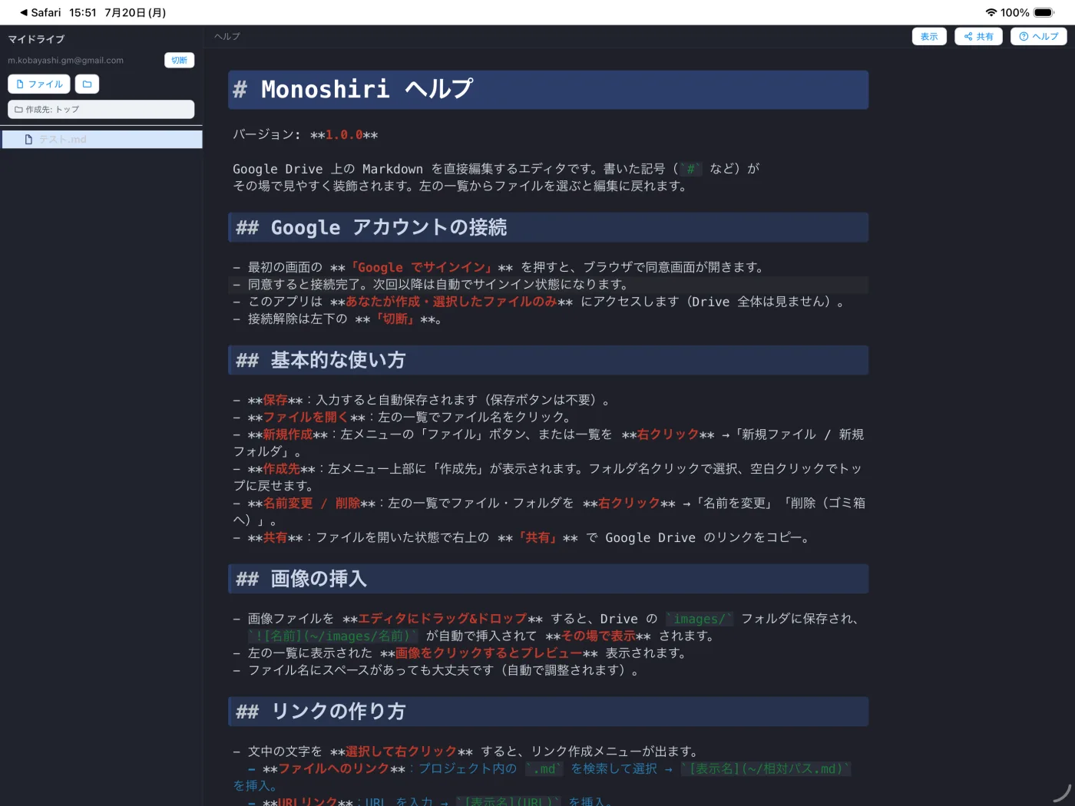Click the 表示 button at the top right
The height and width of the screenshot is (806, 1075).
pyautogui.click(x=929, y=36)
